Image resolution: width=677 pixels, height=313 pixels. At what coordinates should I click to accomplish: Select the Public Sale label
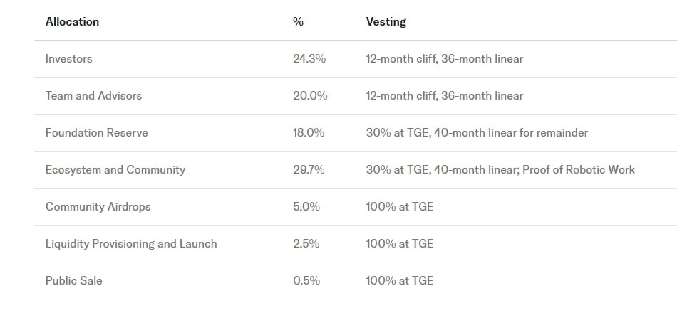(73, 280)
